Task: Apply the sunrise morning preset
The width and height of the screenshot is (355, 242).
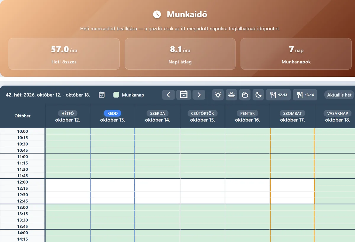Action: click(231, 95)
